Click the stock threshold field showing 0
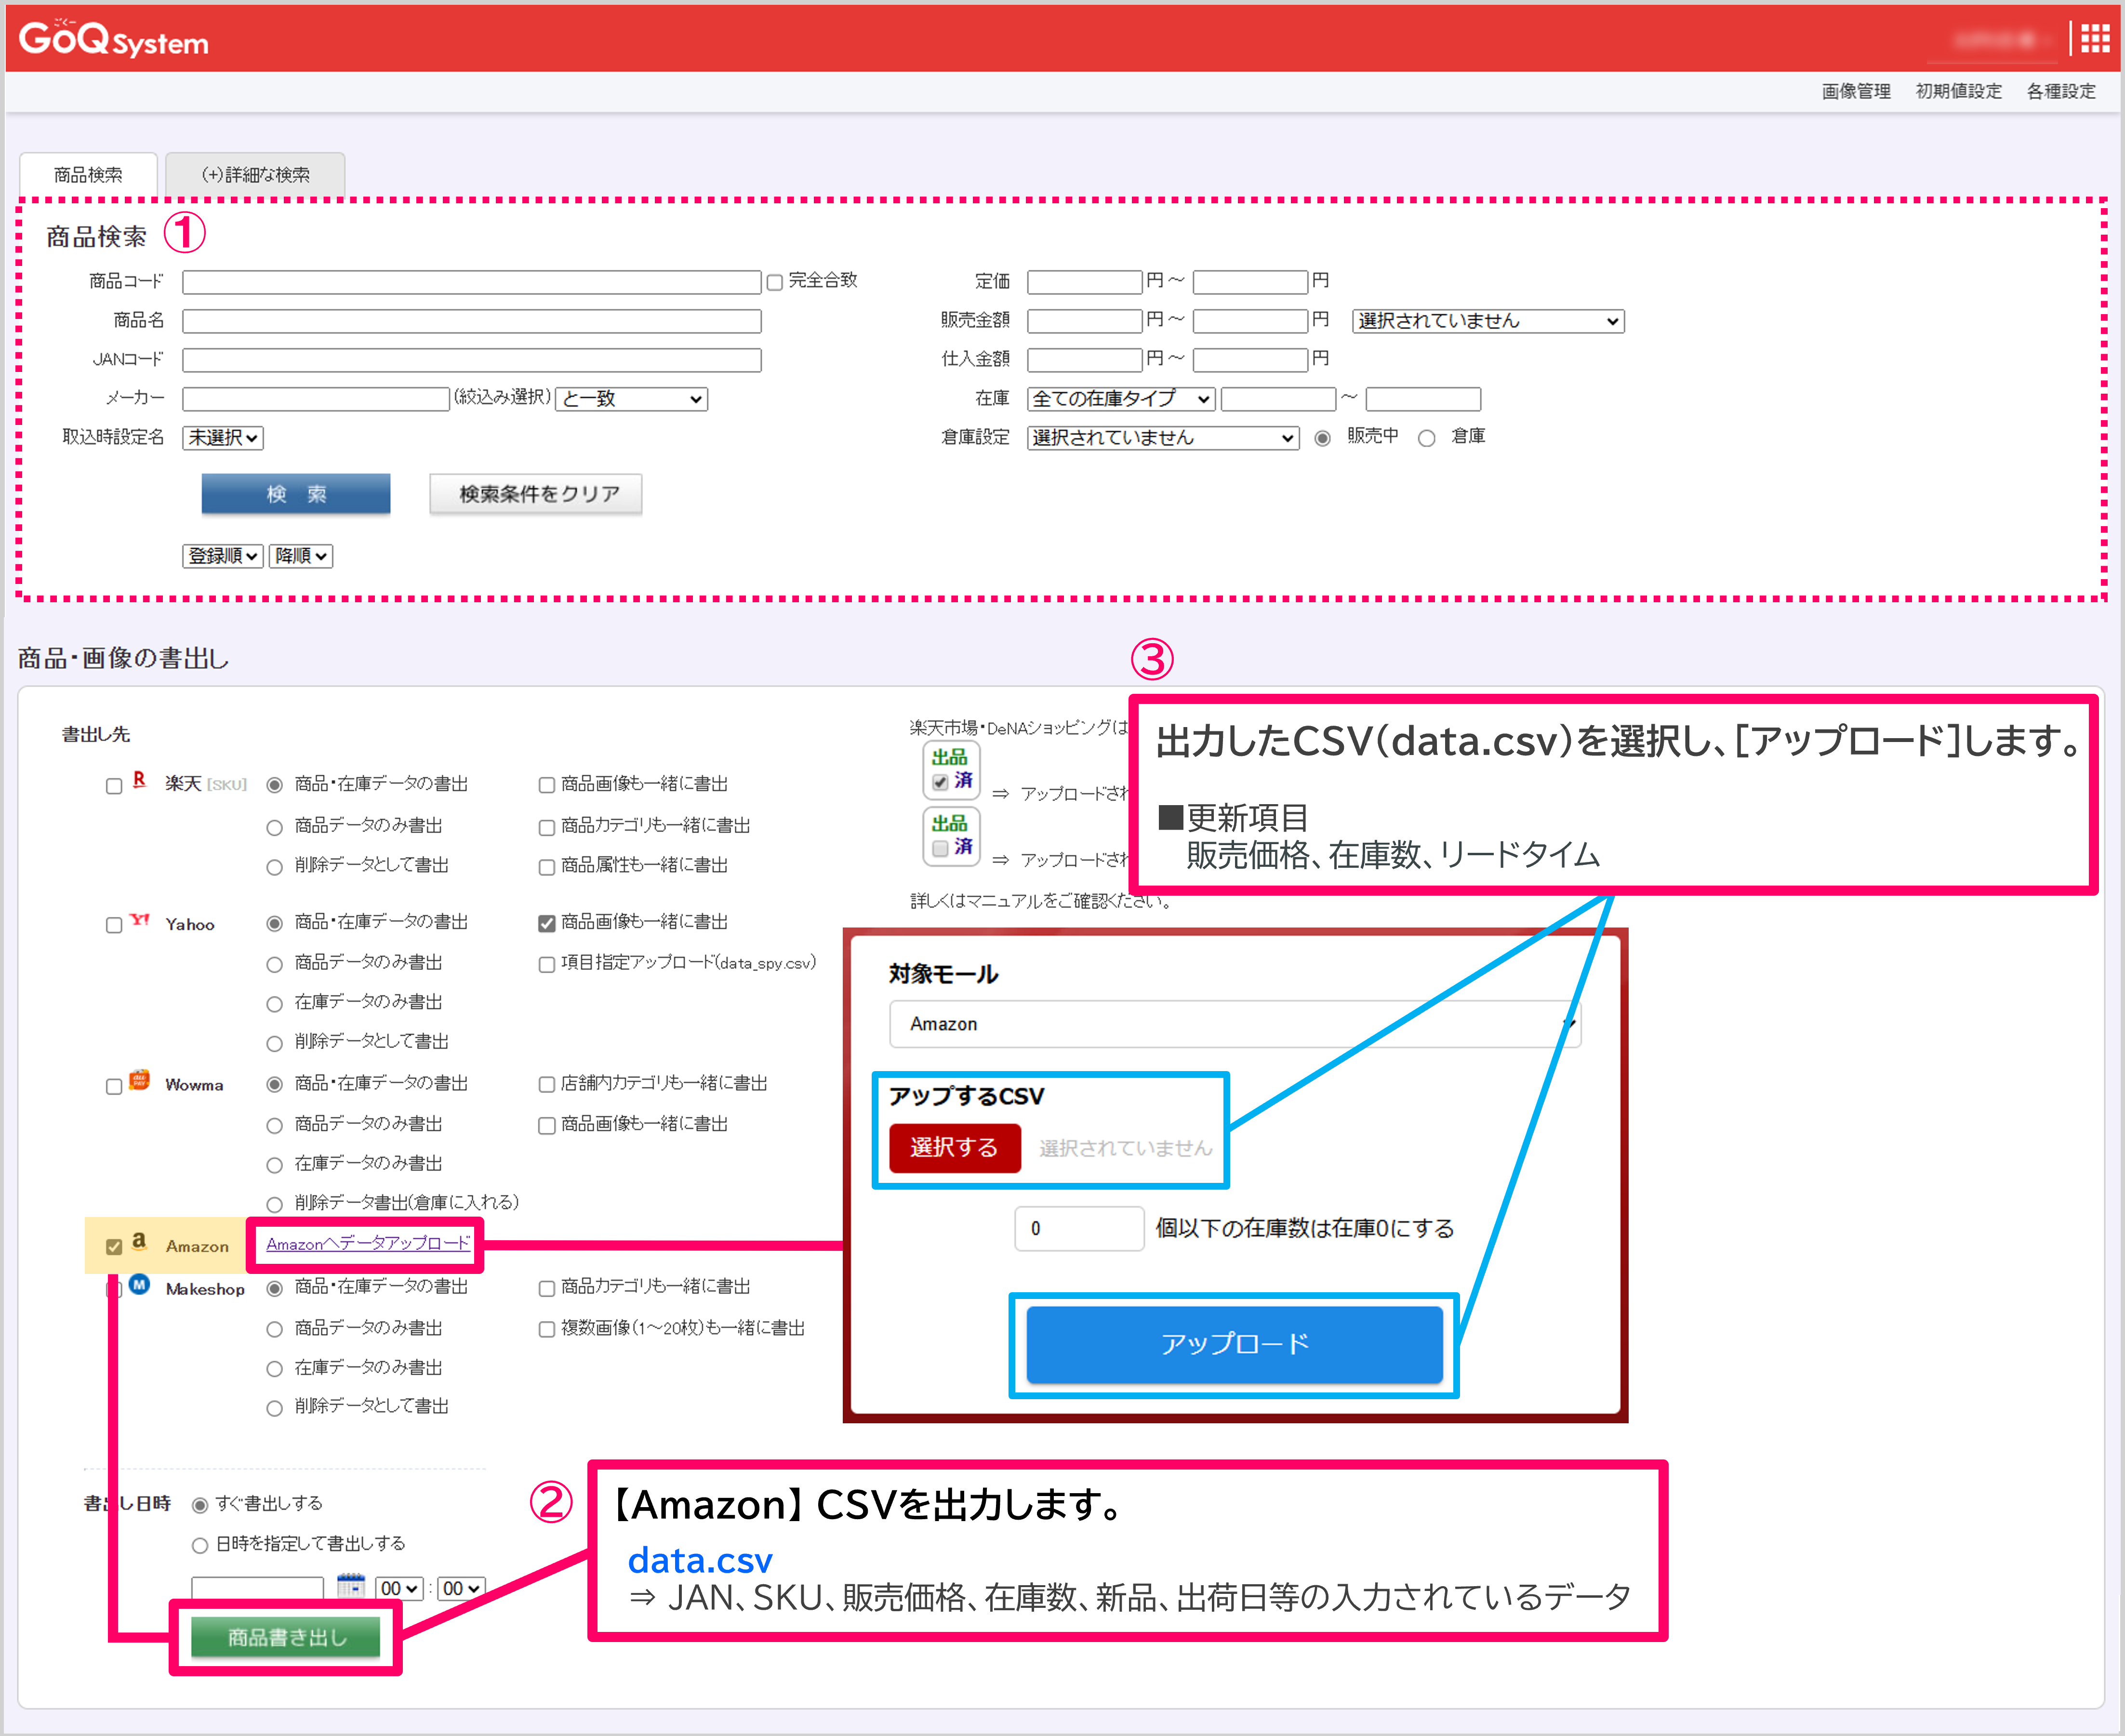This screenshot has height=1736, width=2125. pyautogui.click(x=1079, y=1228)
